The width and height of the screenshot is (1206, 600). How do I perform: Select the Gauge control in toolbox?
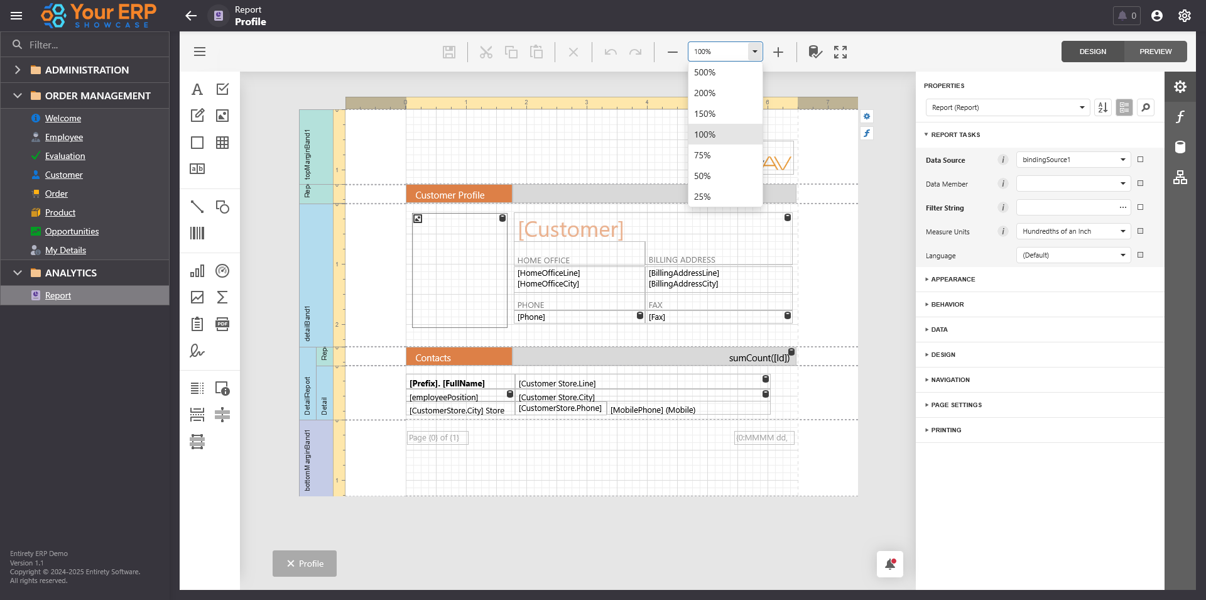pyautogui.click(x=222, y=271)
